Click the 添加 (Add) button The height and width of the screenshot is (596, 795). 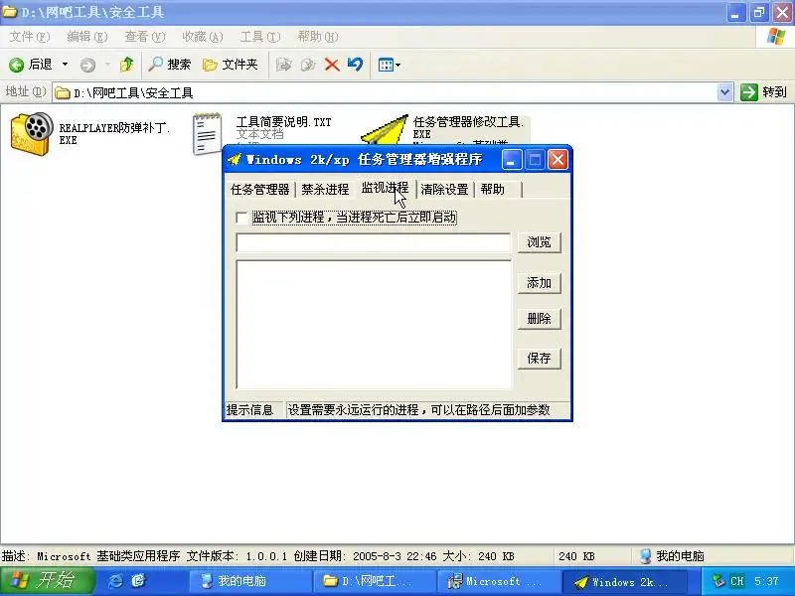coord(539,283)
